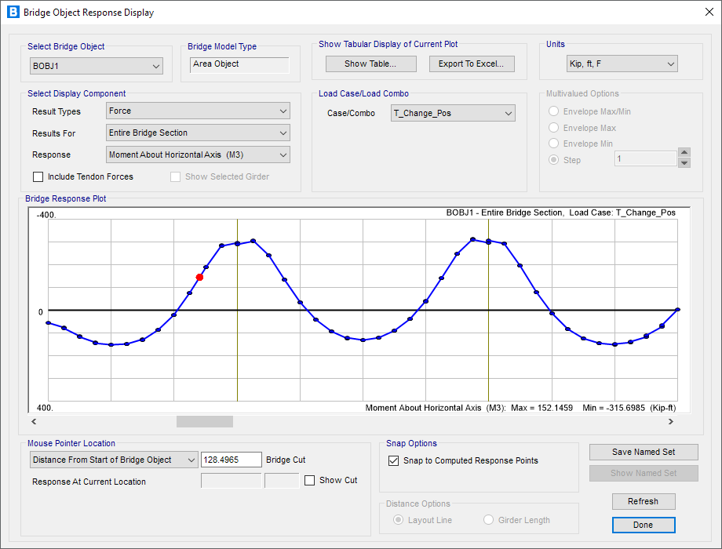Enable the Include Tendon Forces checkbox
The width and height of the screenshot is (722, 549).
click(38, 176)
